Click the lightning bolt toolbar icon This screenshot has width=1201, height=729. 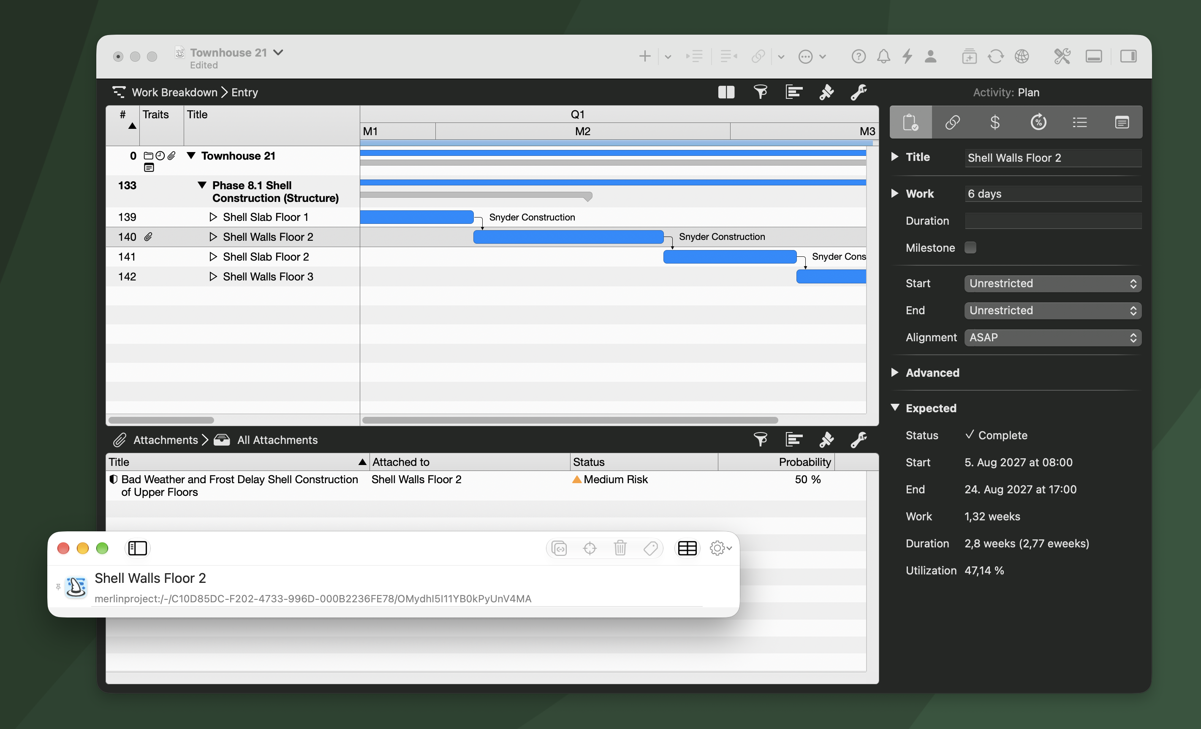(907, 57)
